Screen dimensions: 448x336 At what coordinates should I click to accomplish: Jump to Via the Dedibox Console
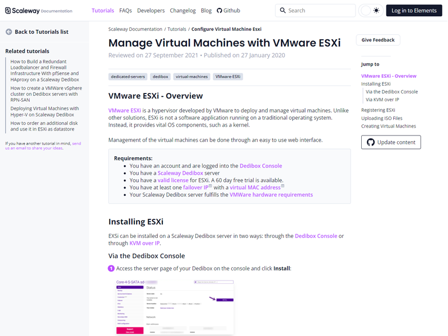point(391,92)
